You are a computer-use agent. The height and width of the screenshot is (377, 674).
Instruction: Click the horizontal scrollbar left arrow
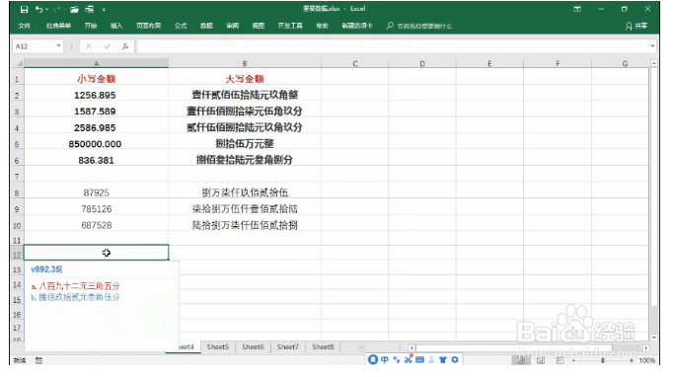[x=412, y=347]
